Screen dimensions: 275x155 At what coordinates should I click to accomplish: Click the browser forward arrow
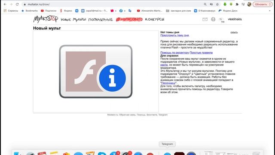tap(11, 4)
